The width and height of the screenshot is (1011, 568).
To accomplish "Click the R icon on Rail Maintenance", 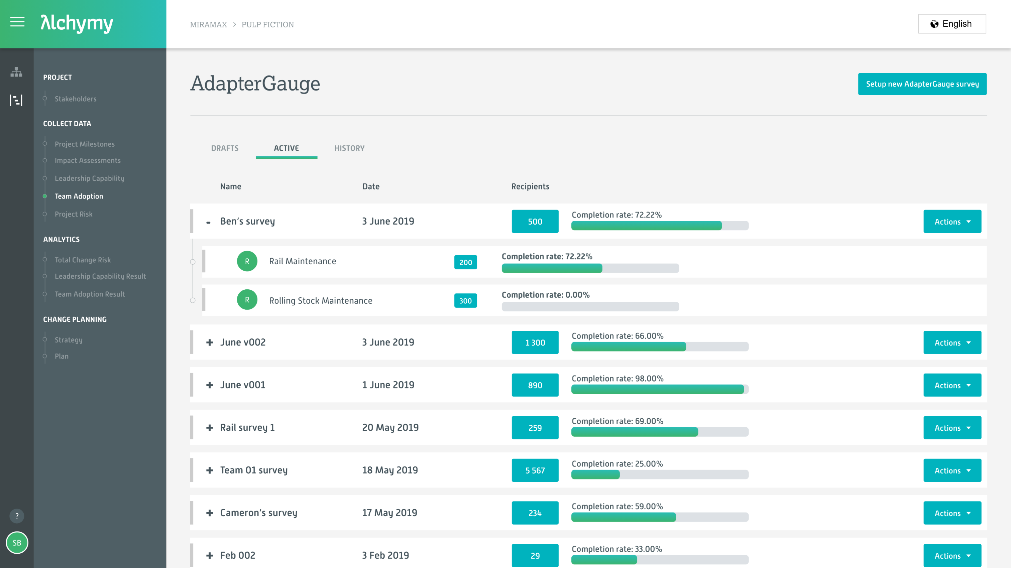I will pos(247,261).
